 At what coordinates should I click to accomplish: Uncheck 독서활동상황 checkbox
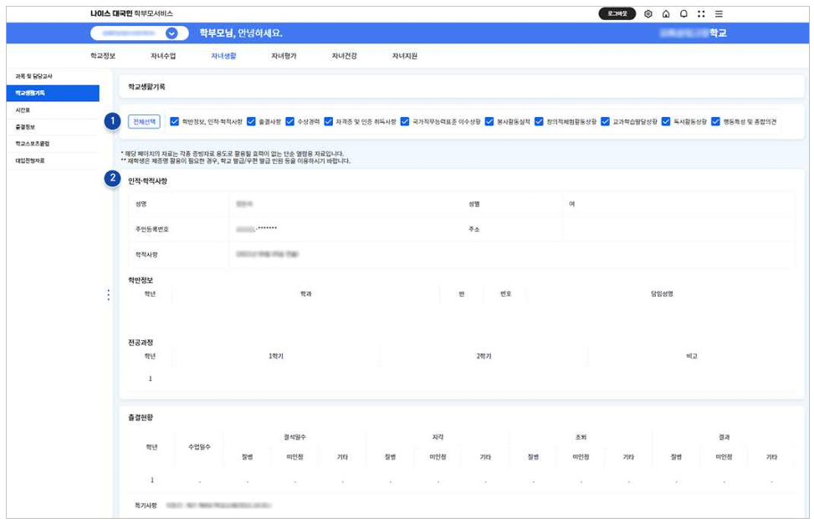(666, 121)
